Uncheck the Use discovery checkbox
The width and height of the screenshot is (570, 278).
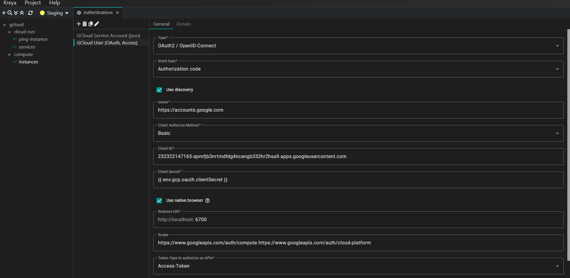click(x=159, y=90)
